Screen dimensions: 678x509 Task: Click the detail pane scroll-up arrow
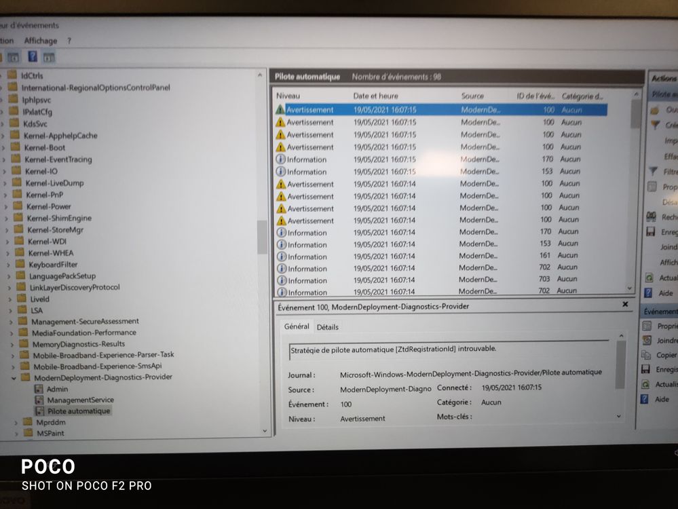[622, 336]
